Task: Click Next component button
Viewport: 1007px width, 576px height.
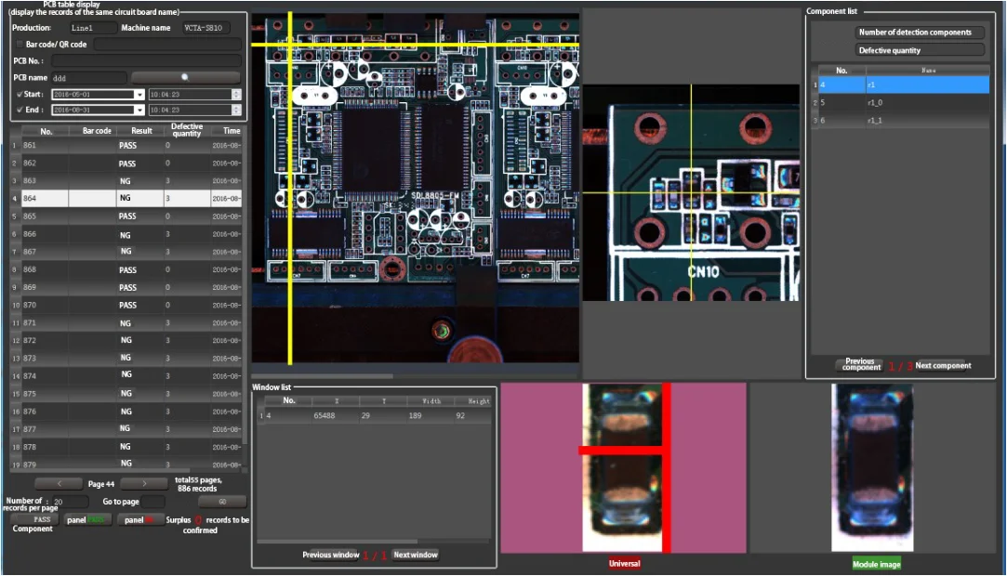Action: click(x=942, y=366)
